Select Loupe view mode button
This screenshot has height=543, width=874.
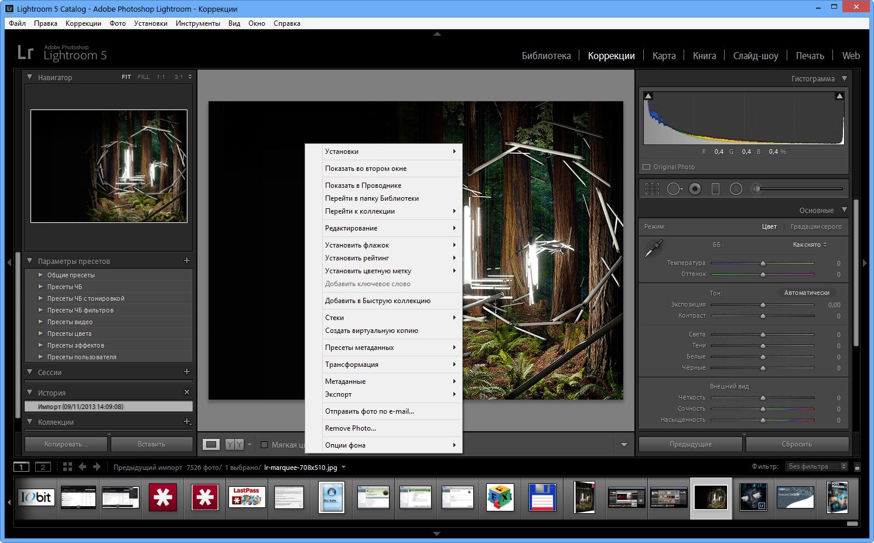211,445
